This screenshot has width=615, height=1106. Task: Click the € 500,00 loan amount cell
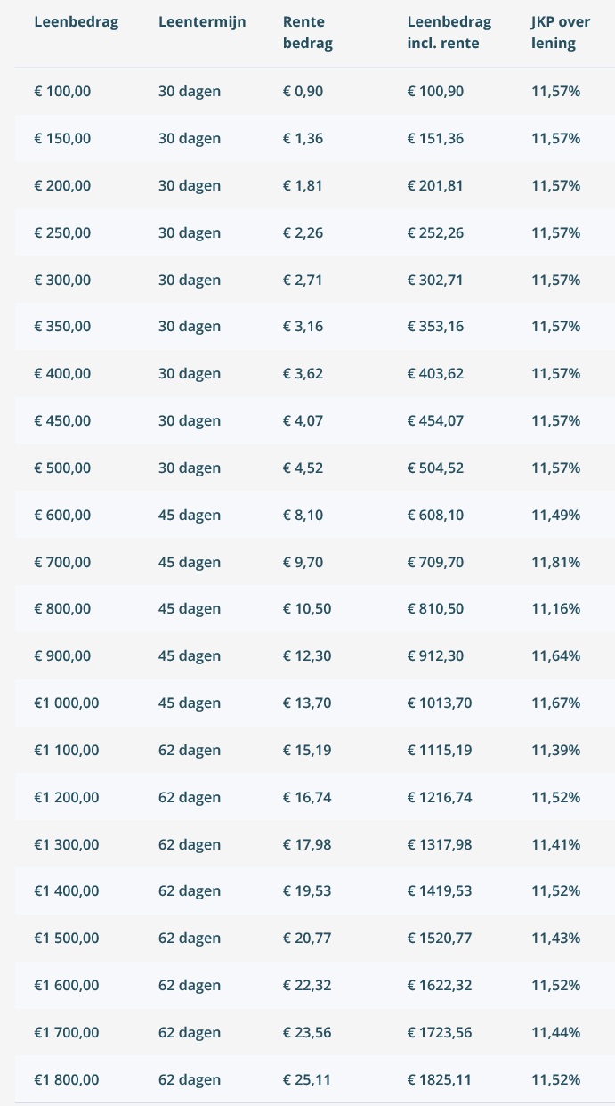click(62, 468)
